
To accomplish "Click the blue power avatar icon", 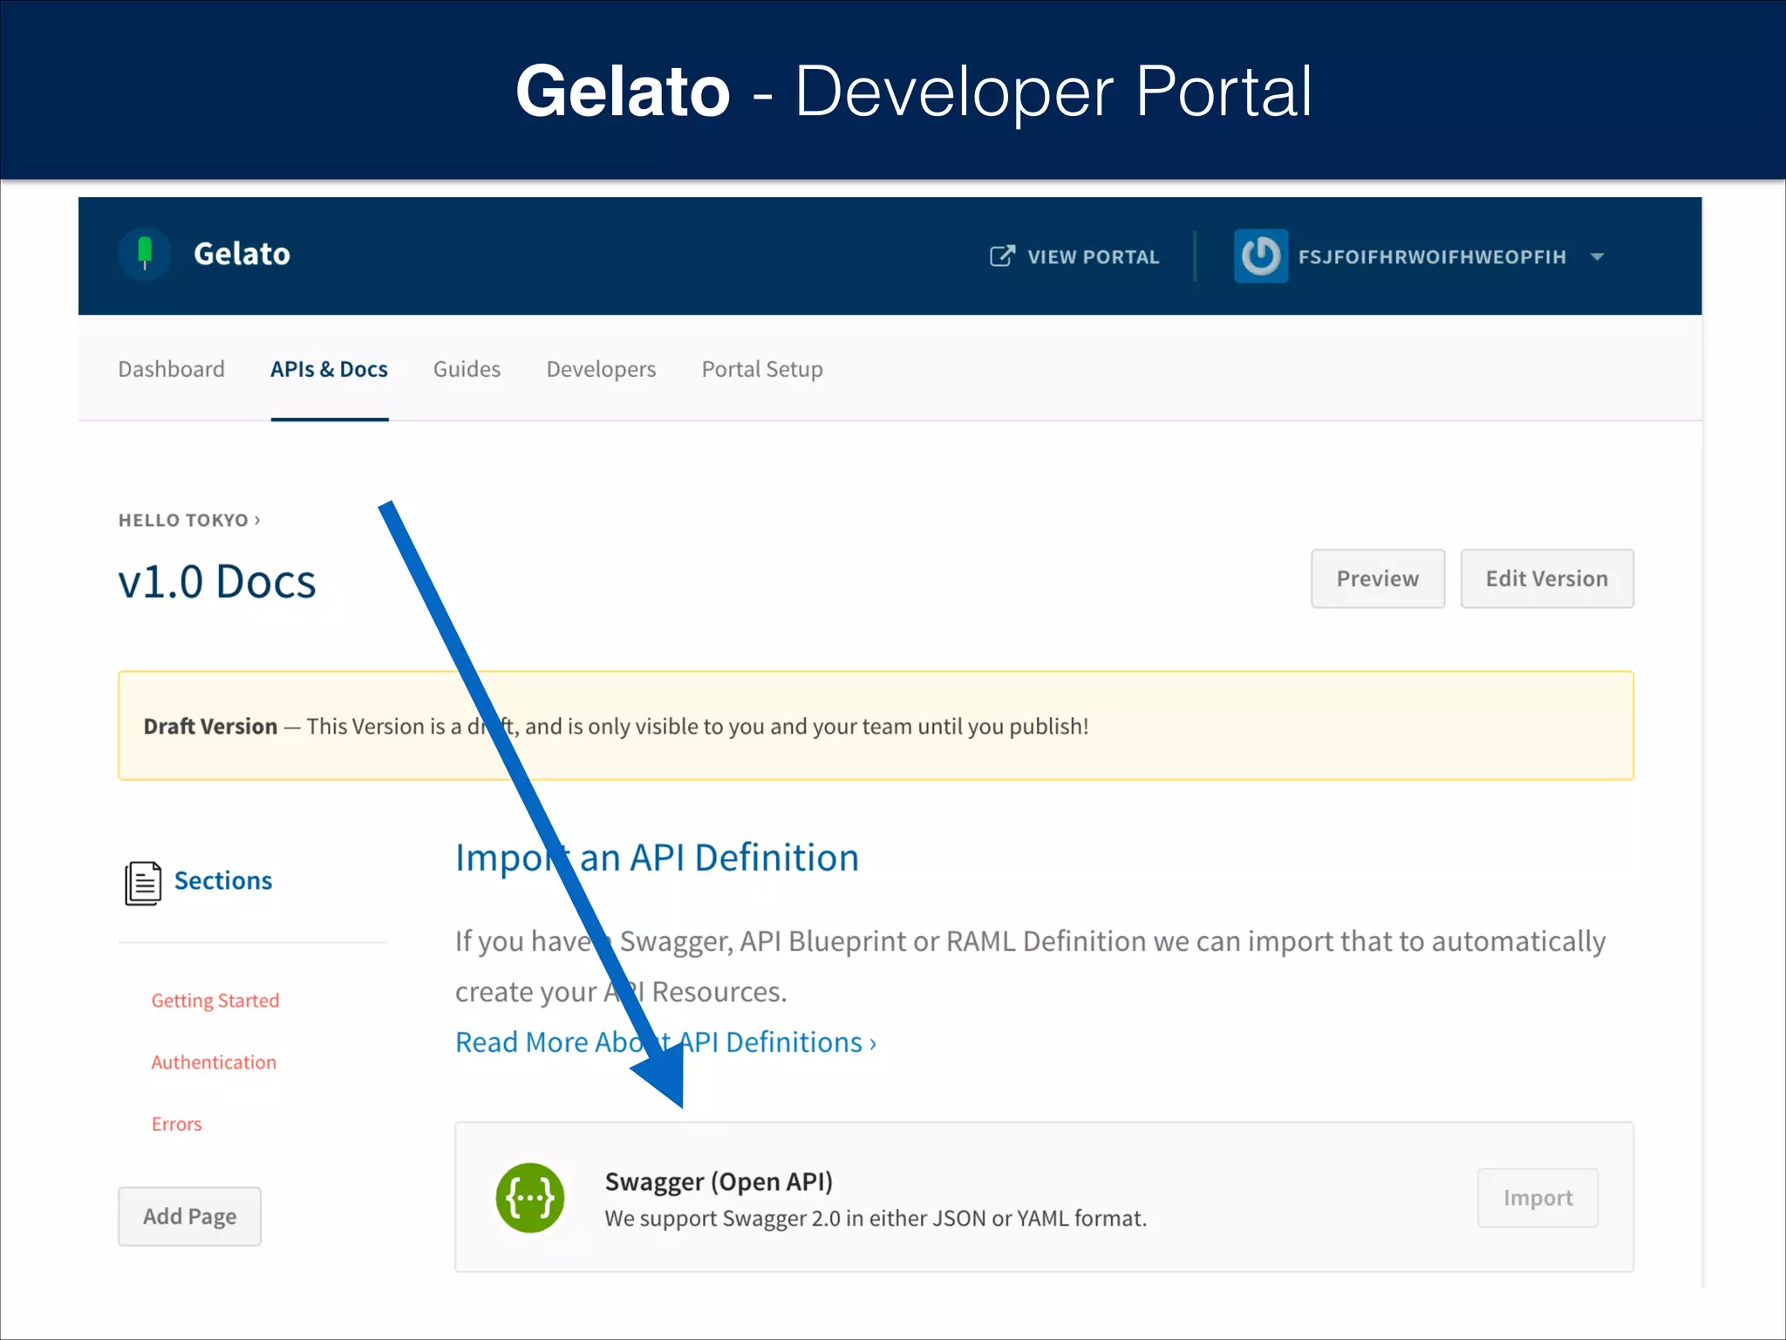I will click(1260, 256).
